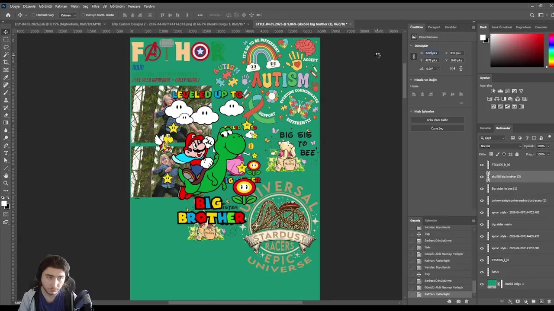Hide the Renkli Dolgu 1 layer
Image resolution: width=554 pixels, height=311 pixels.
[x=482, y=284]
